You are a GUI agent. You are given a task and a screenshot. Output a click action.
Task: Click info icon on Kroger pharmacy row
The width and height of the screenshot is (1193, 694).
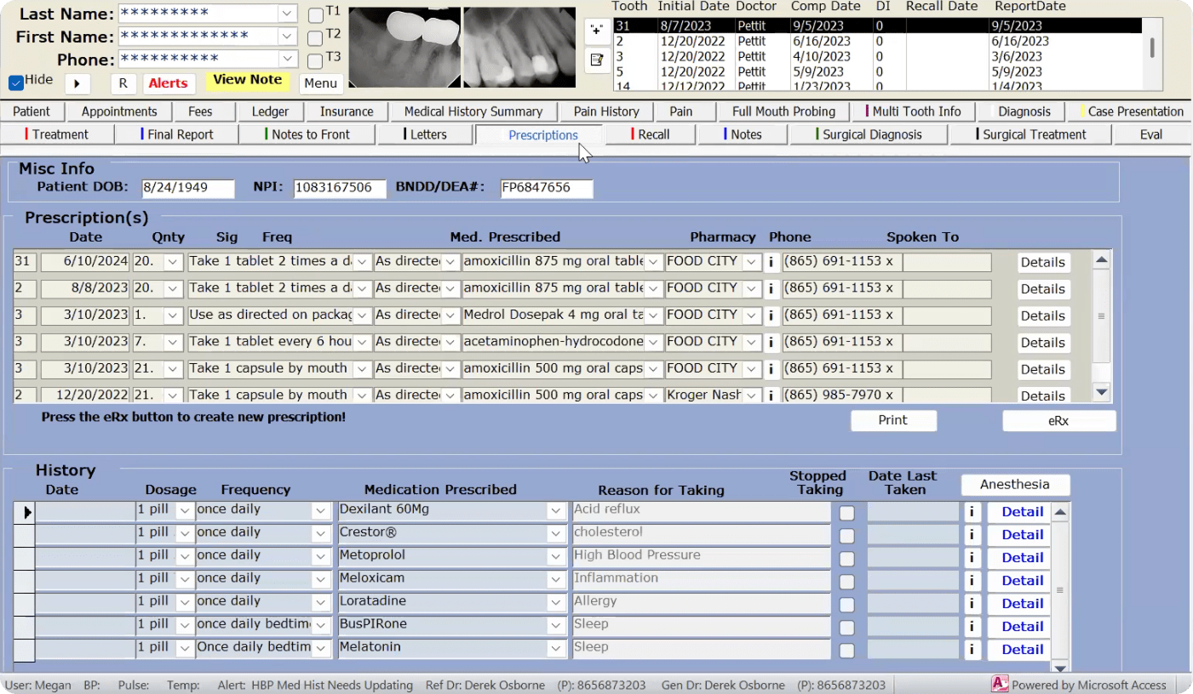click(x=771, y=395)
